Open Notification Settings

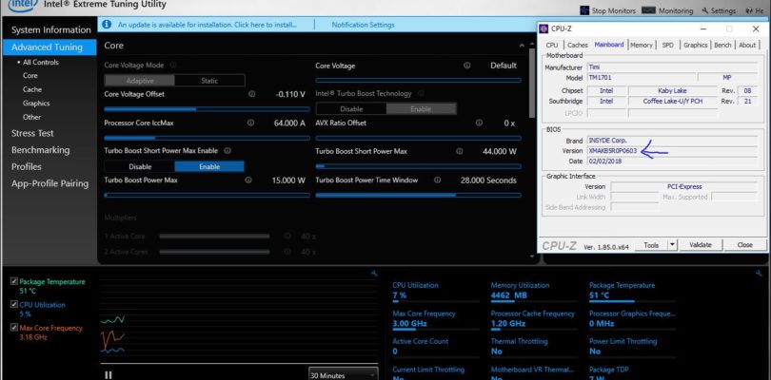pos(363,25)
